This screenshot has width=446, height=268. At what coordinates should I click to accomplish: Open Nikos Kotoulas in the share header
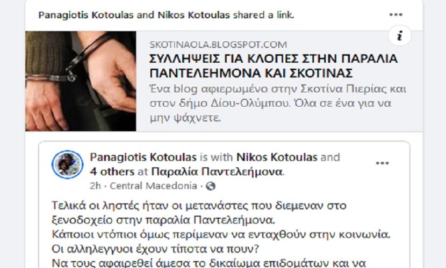click(x=193, y=15)
